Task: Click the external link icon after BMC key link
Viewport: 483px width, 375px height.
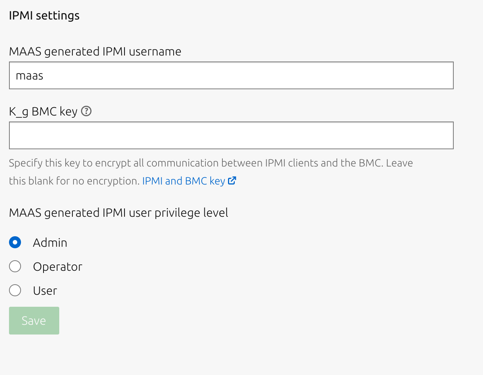Action: click(232, 181)
